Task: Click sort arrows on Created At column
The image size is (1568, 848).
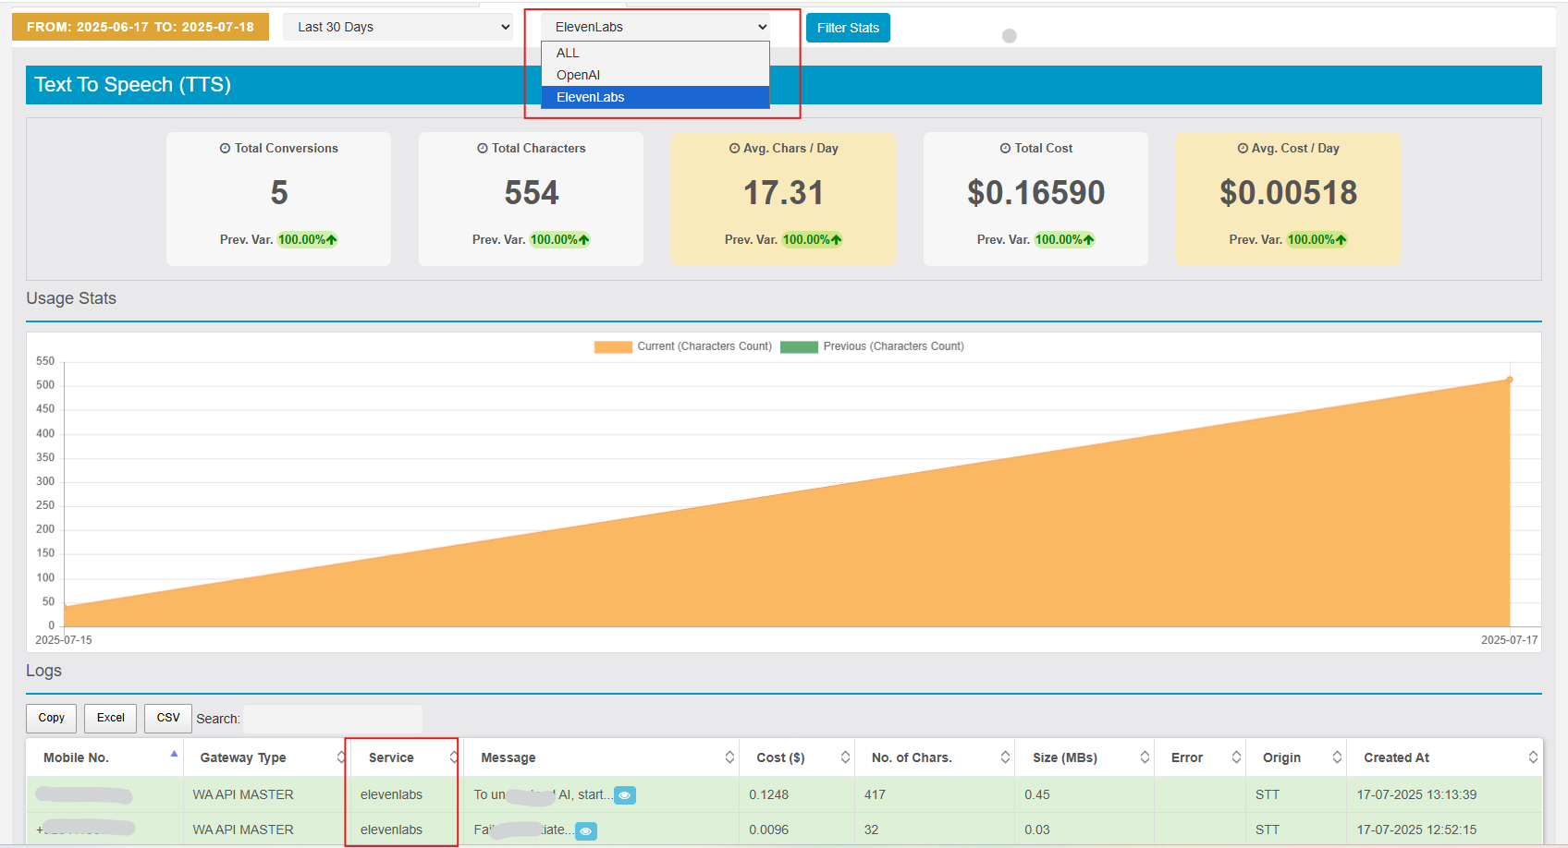Action: (1532, 757)
